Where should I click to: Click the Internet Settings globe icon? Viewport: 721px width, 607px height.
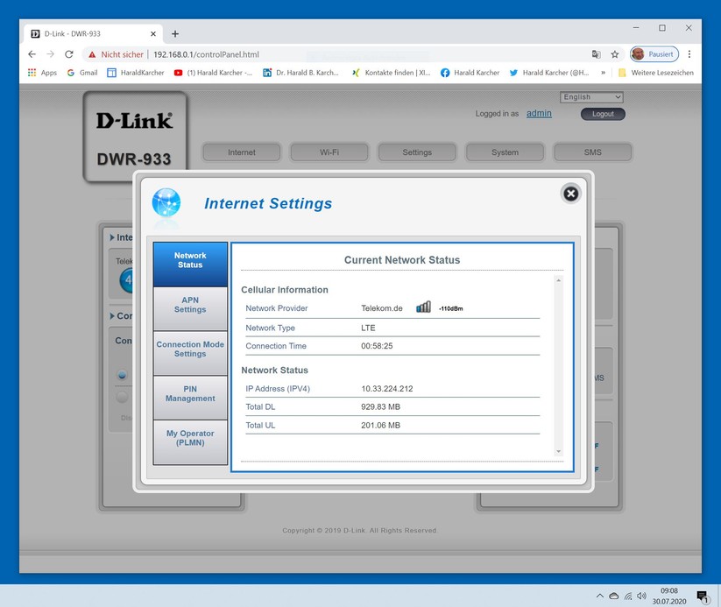click(x=166, y=203)
